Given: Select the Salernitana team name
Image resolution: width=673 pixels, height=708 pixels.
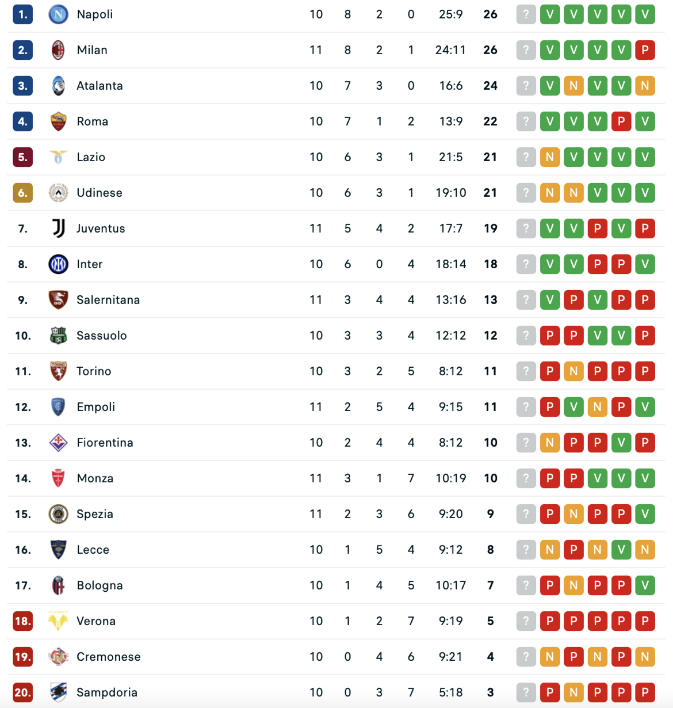Looking at the screenshot, I should pyautogui.click(x=108, y=300).
